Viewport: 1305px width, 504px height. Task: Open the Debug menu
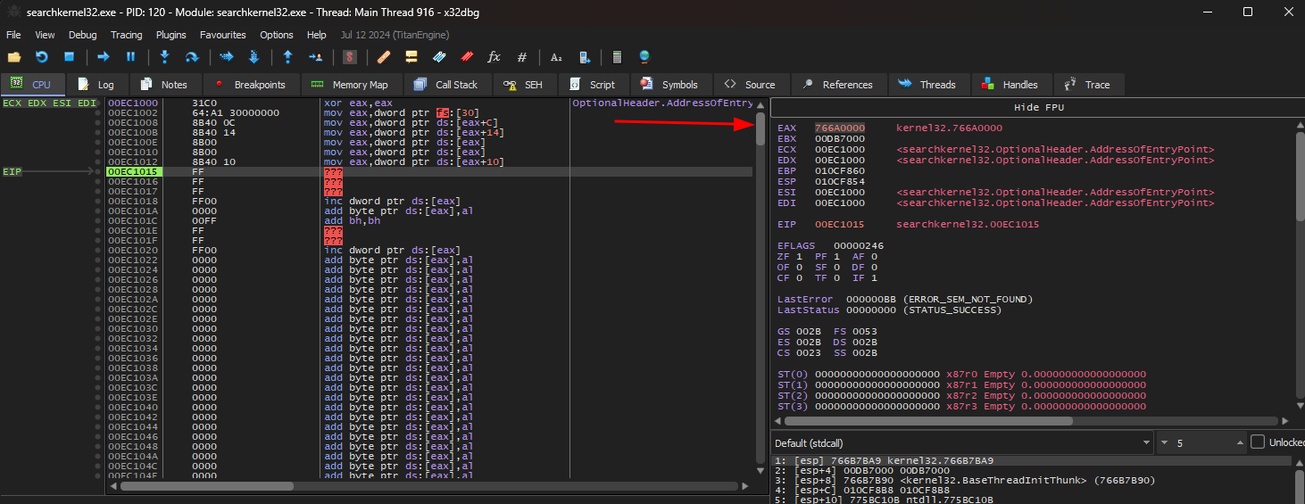[83, 35]
